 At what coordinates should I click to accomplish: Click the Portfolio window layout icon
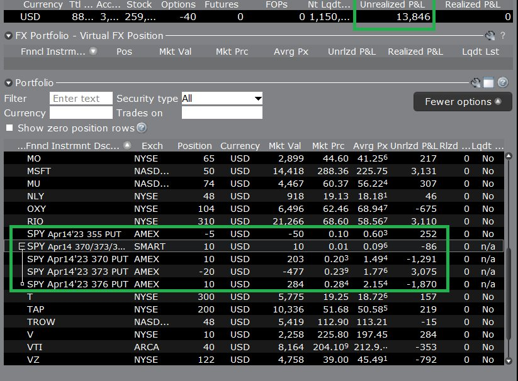(488, 82)
